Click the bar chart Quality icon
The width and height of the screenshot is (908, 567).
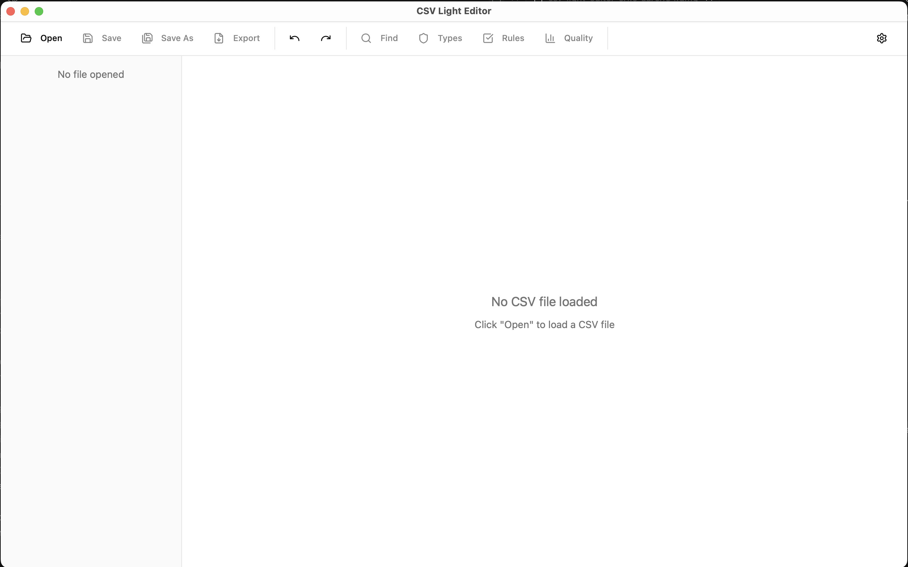point(550,38)
